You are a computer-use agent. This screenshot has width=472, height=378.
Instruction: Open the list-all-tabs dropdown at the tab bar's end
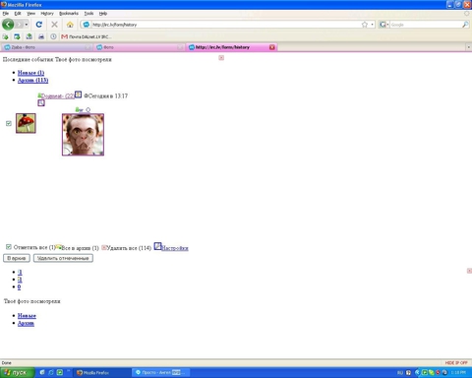pos(468,47)
